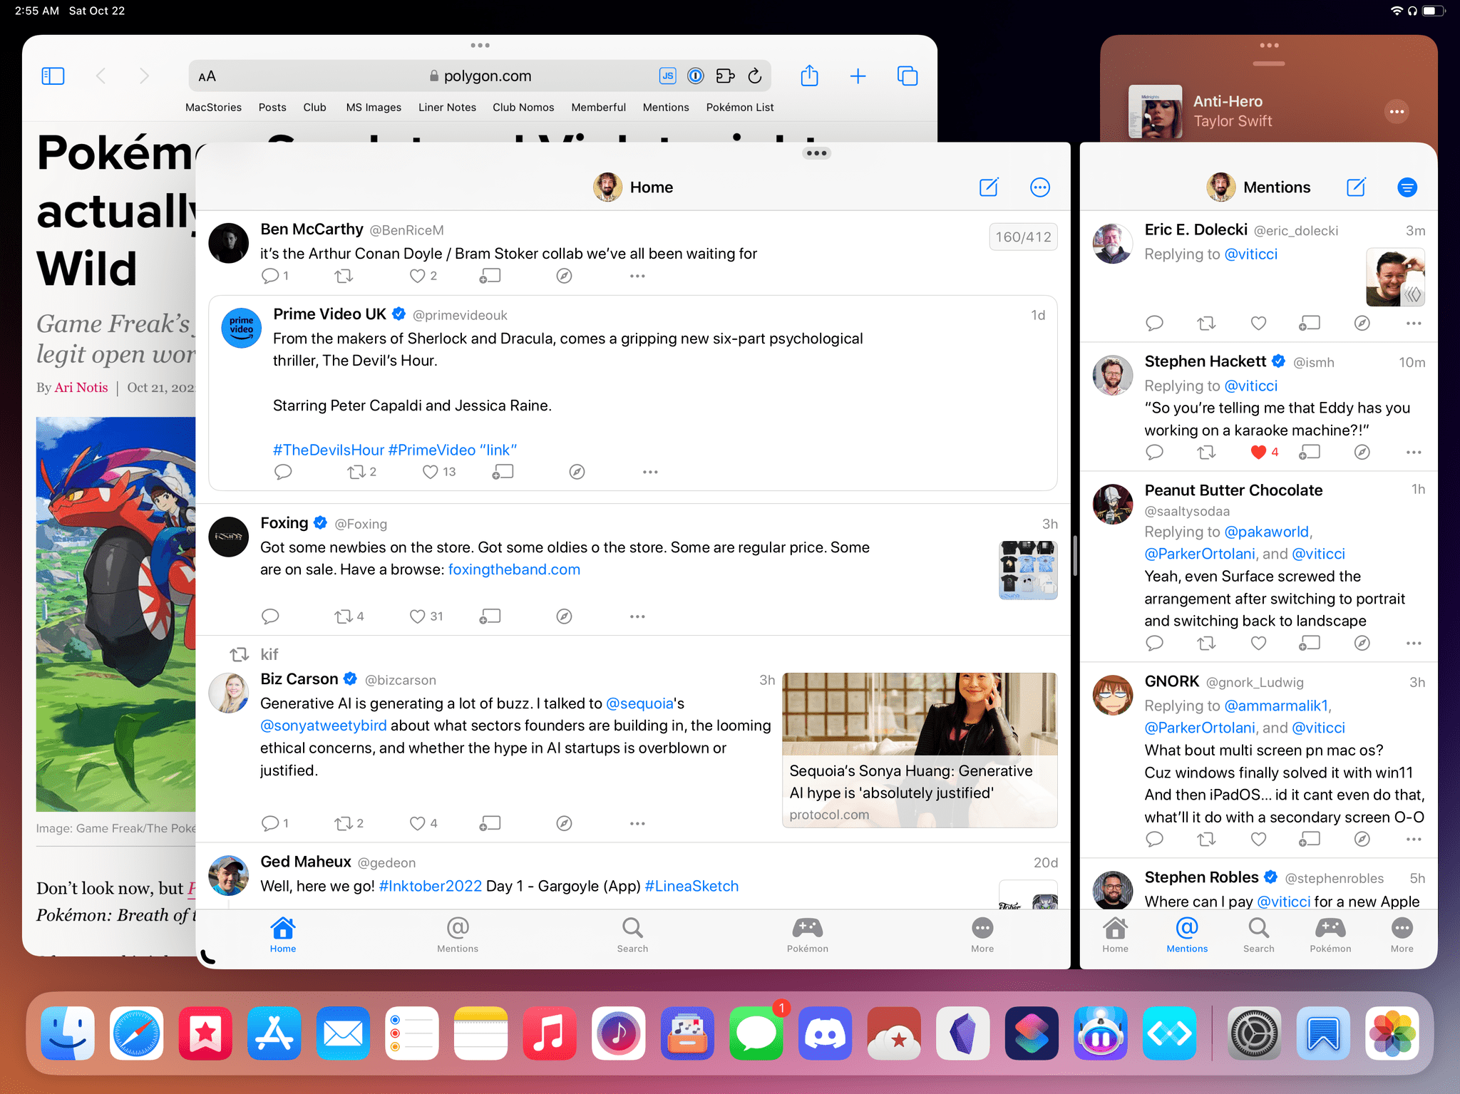Launch Discord from the dock
Screen dimensions: 1460x1094
tap(825, 1033)
